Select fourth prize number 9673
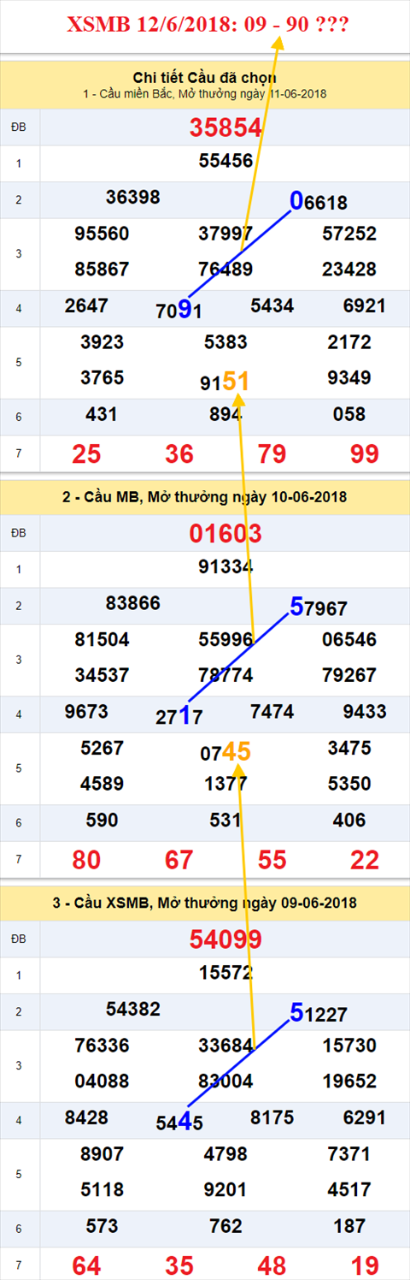 pos(86,712)
